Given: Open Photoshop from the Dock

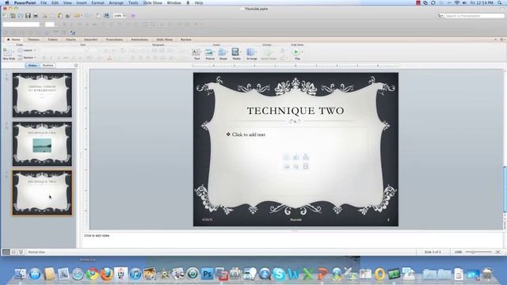Looking at the screenshot, I should tap(208, 274).
